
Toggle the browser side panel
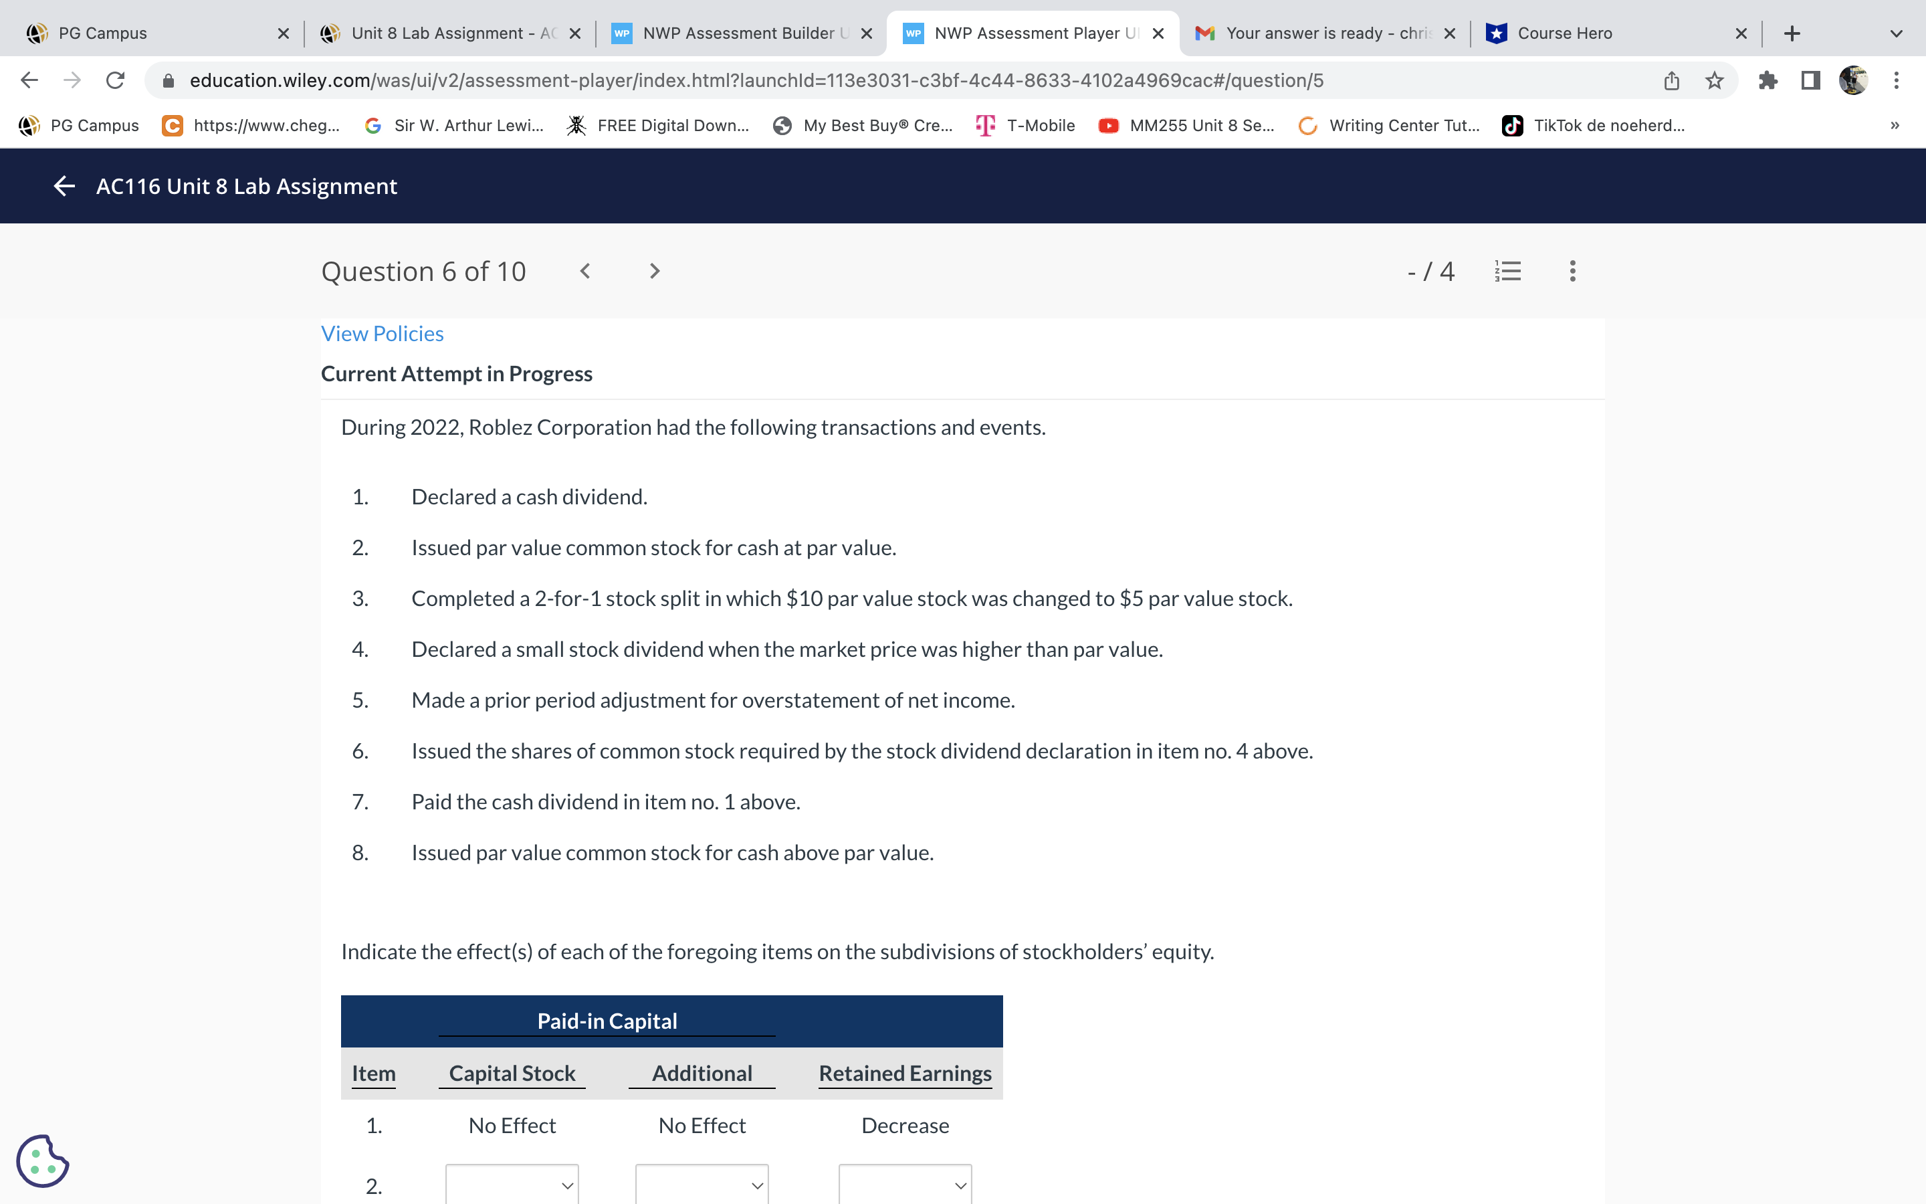pos(1810,80)
